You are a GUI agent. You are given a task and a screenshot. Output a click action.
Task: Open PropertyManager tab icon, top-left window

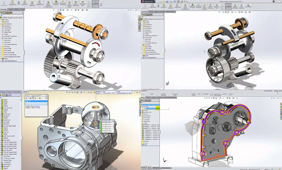[5, 13]
